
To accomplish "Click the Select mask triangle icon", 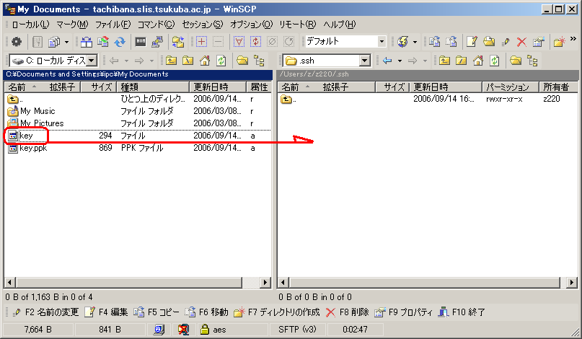I will [239, 42].
